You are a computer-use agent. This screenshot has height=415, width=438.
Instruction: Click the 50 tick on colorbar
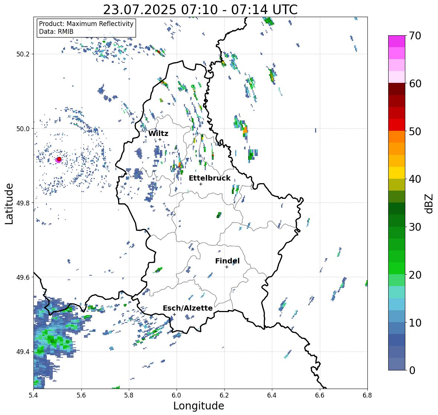click(x=415, y=131)
